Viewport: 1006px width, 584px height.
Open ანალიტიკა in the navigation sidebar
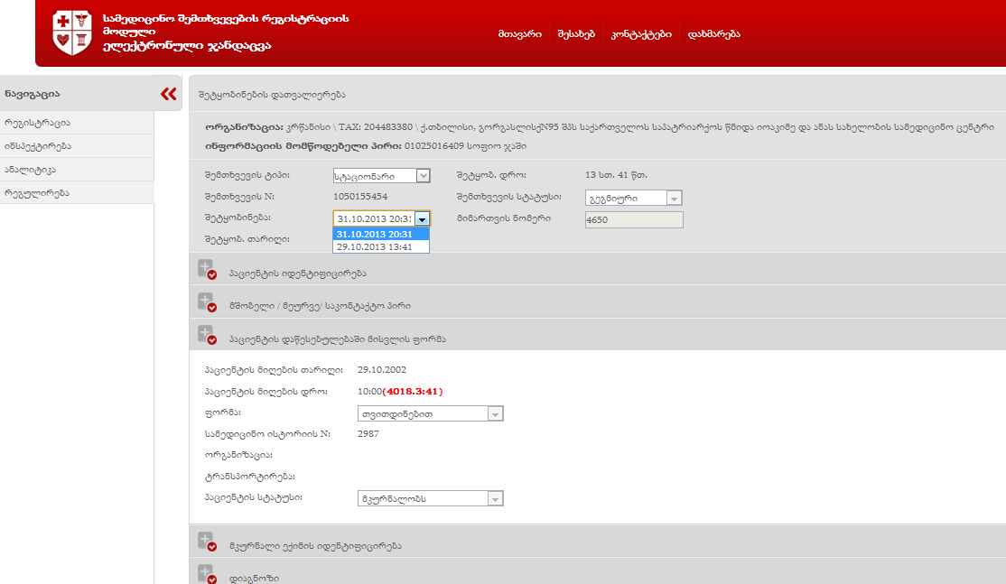click(x=77, y=170)
